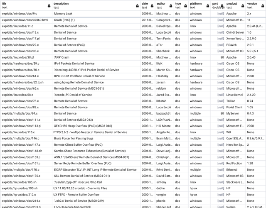The width and height of the screenshot is (266, 208).
Task: Select cell exploits/windows/dos/9.c
Action: (x=26, y=14)
